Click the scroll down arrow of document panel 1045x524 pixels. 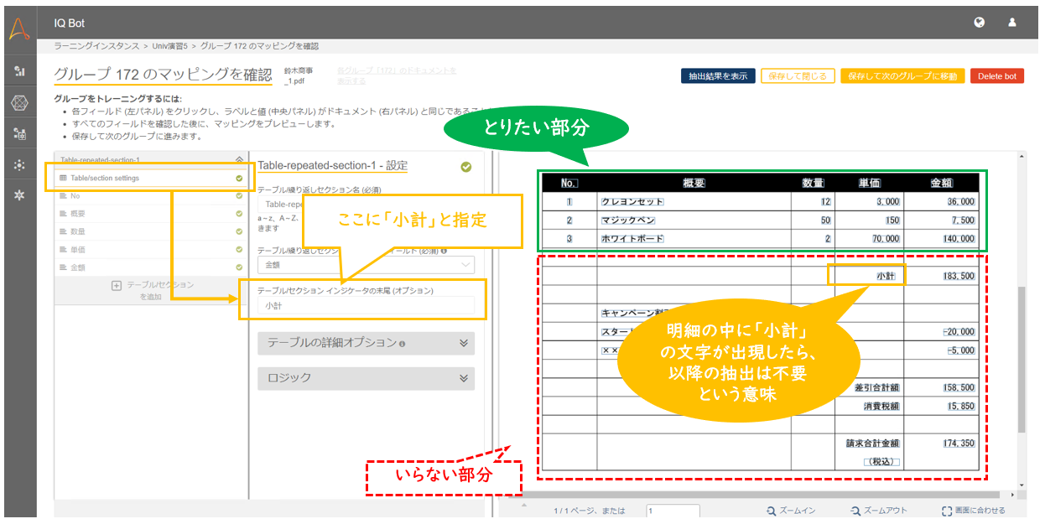1021,485
